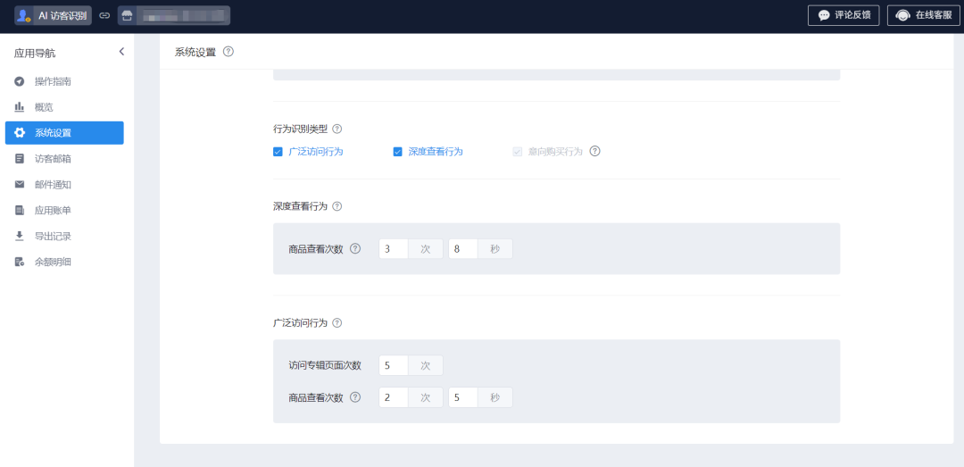Screen dimensions: 964x467
Task: Click help icon beside 行为识别类型 heading
Action: (x=337, y=129)
